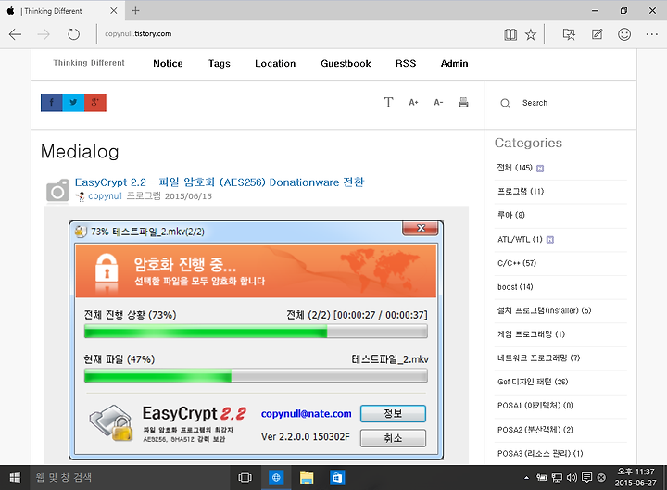The height and width of the screenshot is (490, 667).
Task: Decrease font size with A- icon
Action: click(x=438, y=102)
